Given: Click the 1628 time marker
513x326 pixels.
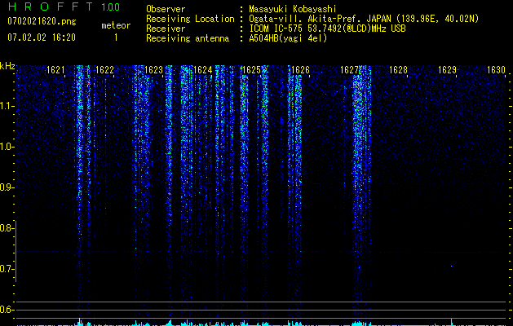Looking at the screenshot, I should click(398, 70).
